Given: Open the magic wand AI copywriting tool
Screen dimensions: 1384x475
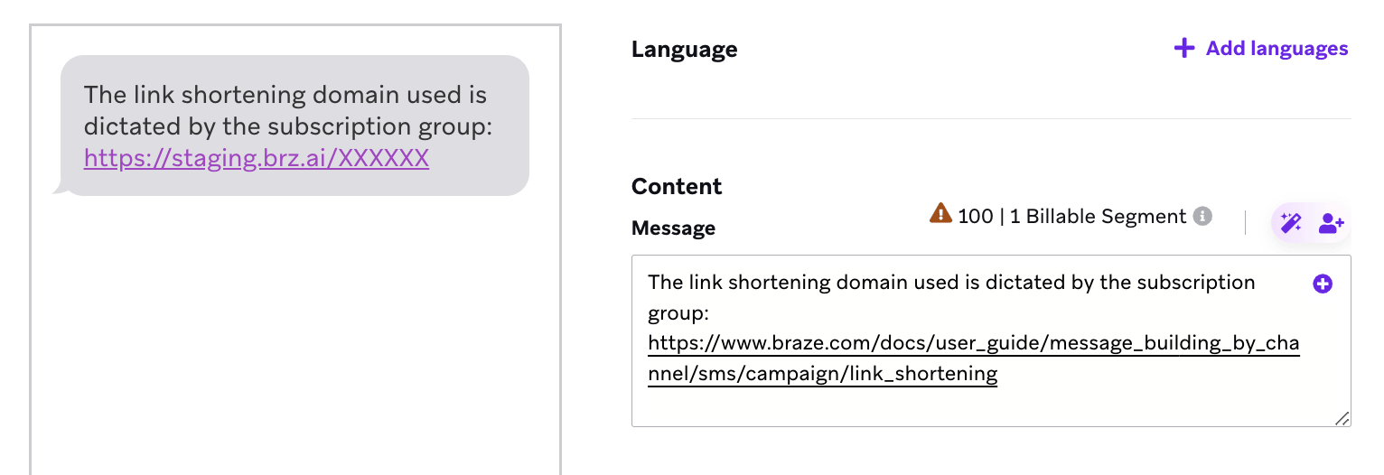Looking at the screenshot, I should [x=1291, y=223].
